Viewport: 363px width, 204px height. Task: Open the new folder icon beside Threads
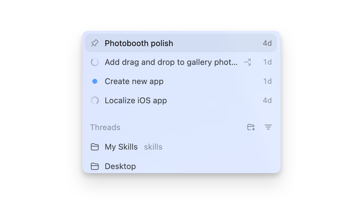point(251,127)
